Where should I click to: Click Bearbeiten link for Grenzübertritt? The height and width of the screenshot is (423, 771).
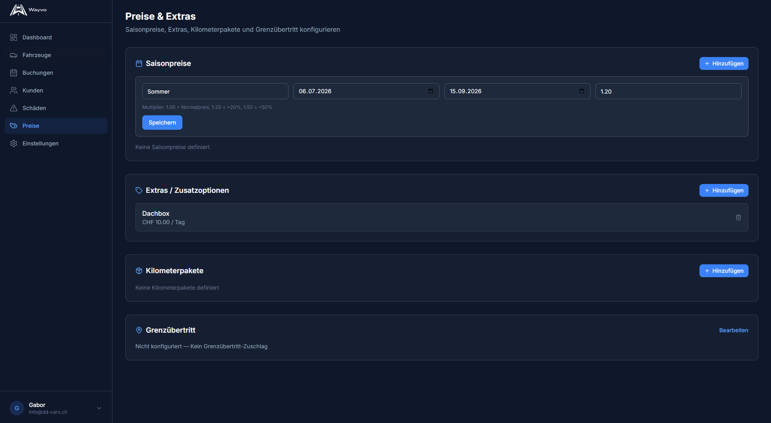click(733, 330)
